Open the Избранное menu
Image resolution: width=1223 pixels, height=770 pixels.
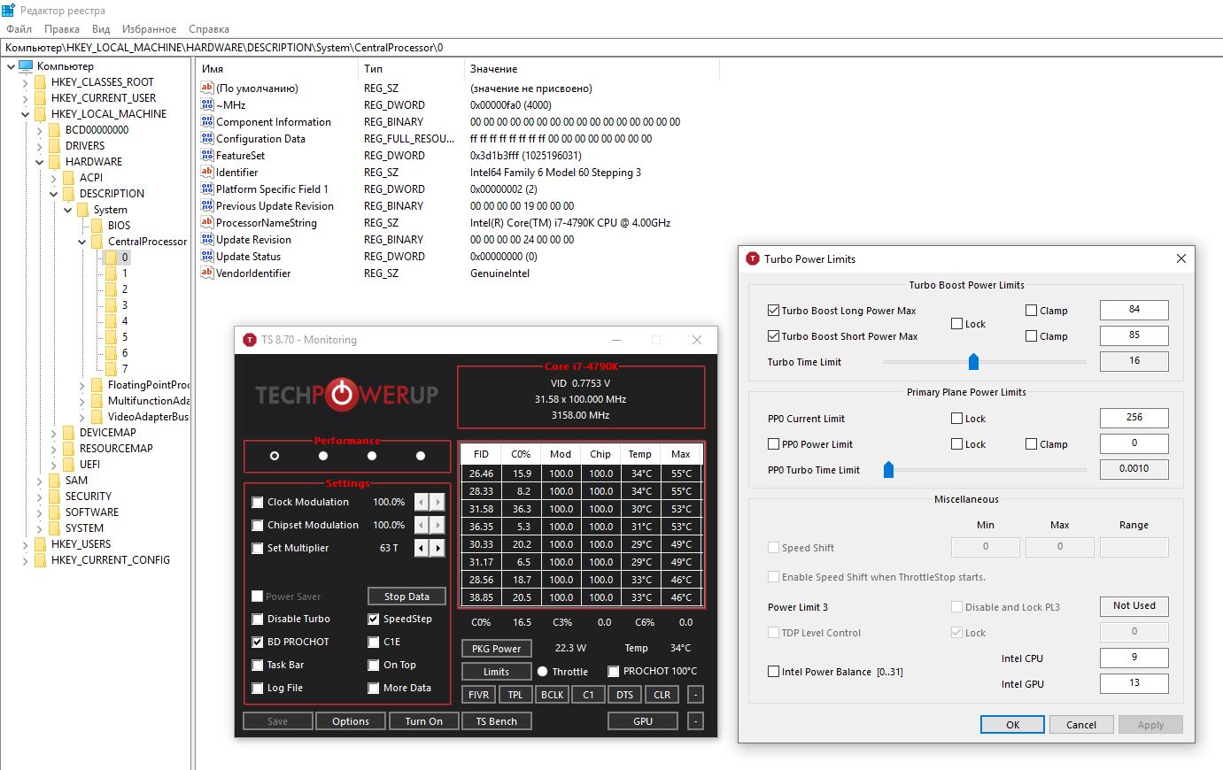pos(149,29)
